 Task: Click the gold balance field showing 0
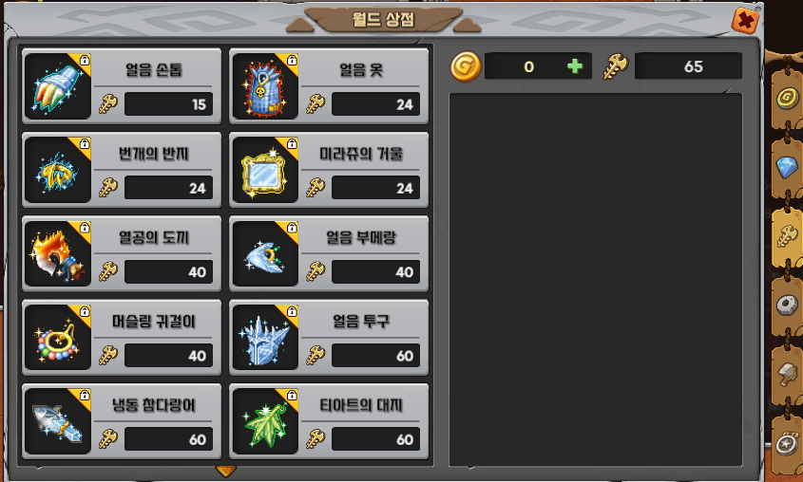[538, 65]
